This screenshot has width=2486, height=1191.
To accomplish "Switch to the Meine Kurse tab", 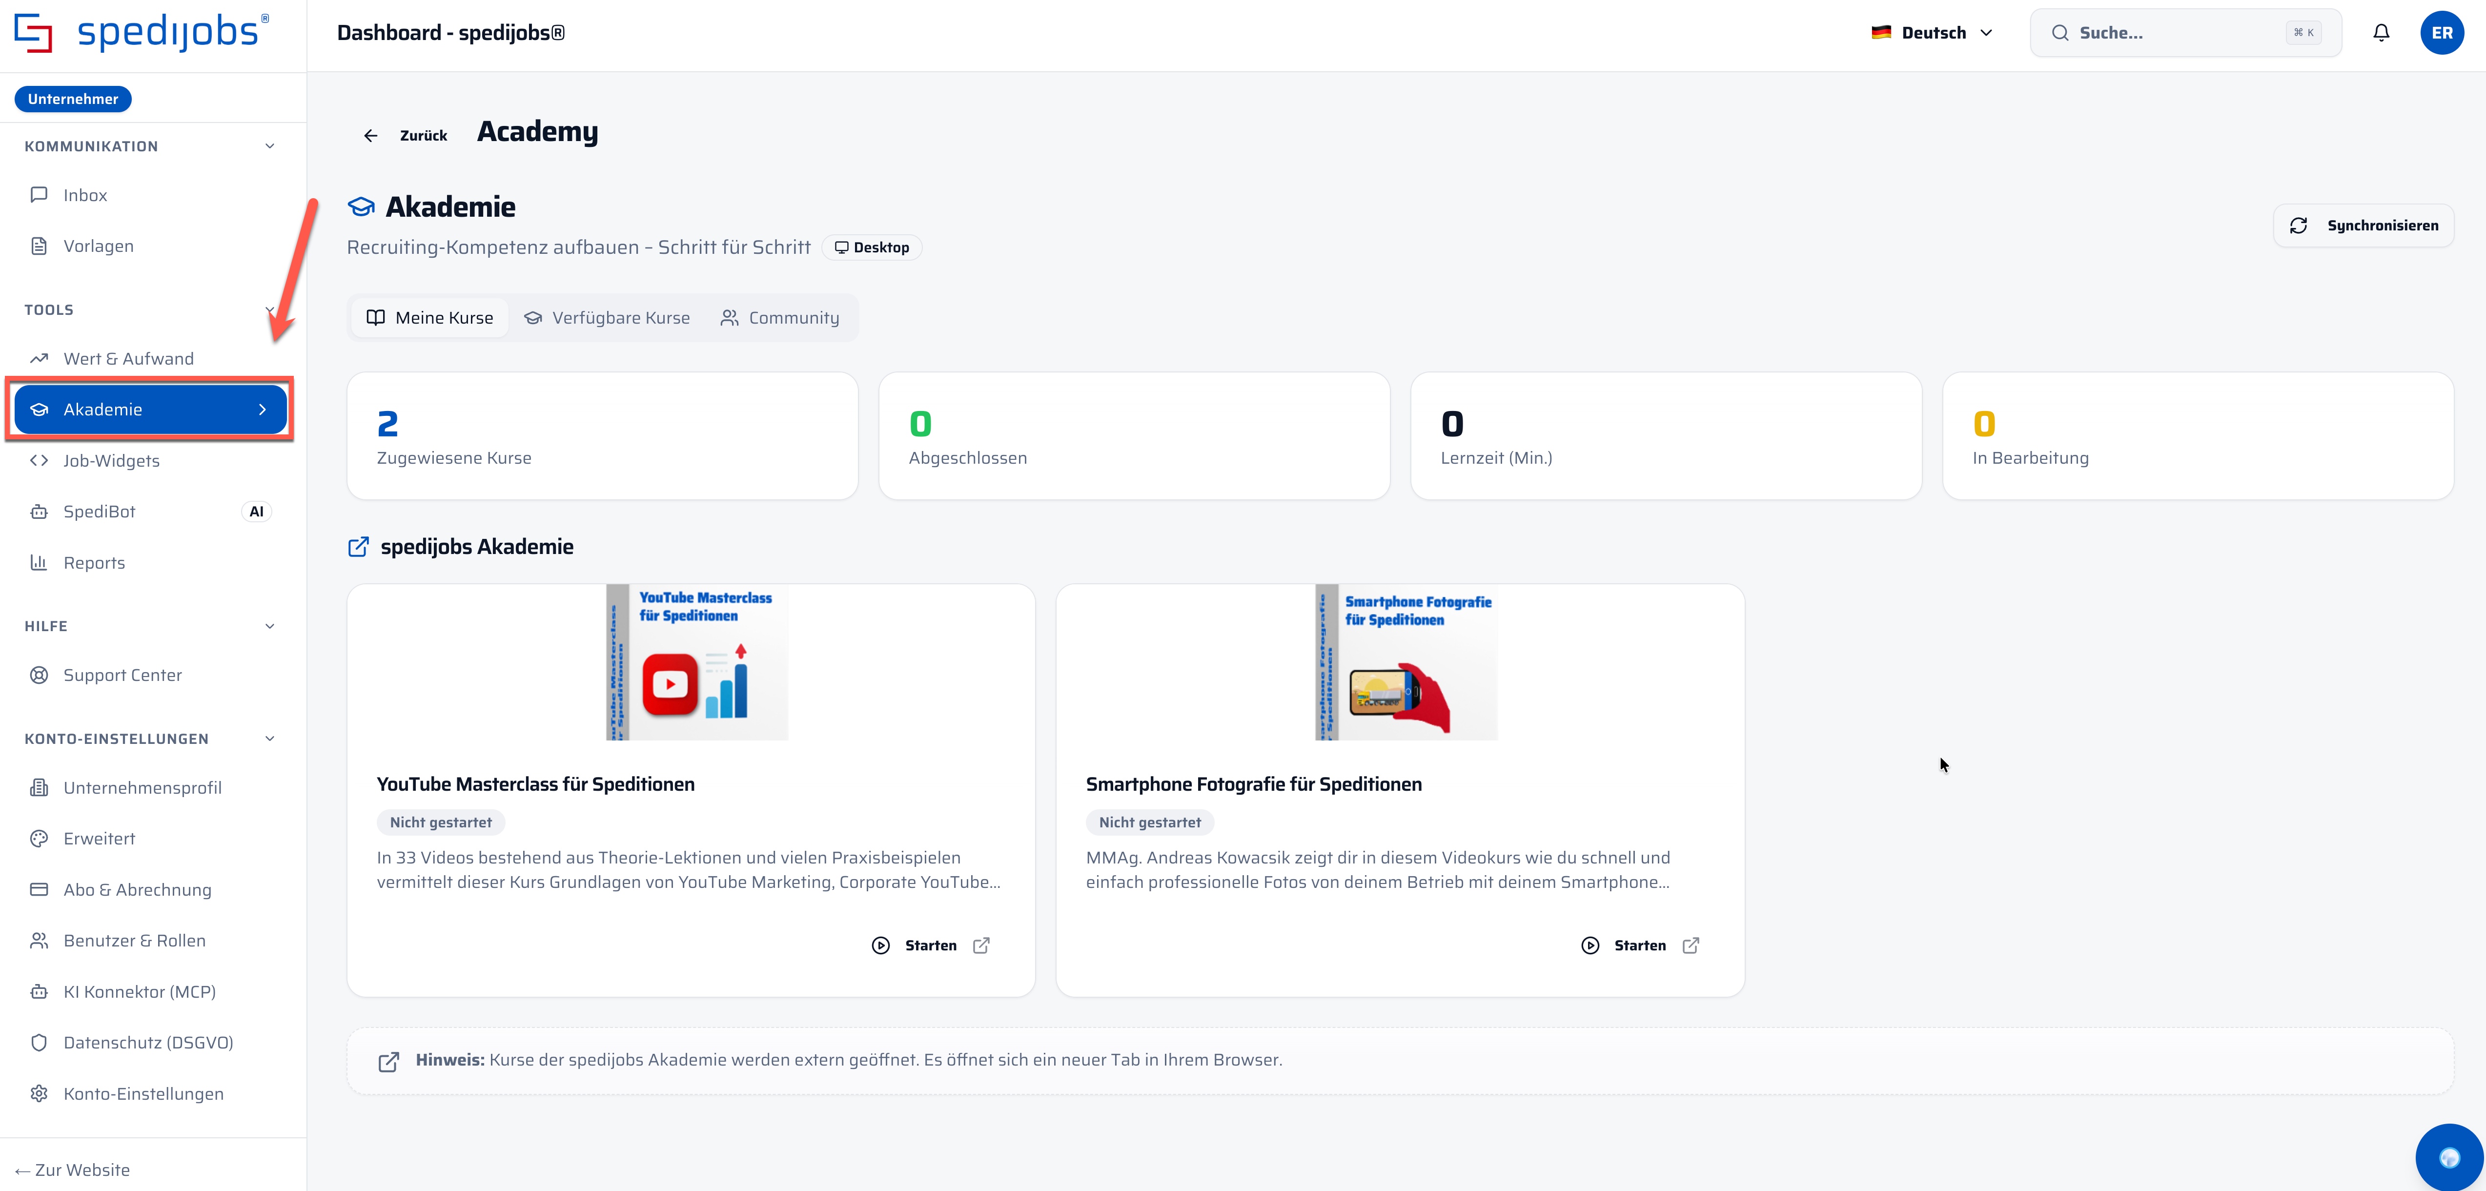I will [429, 319].
